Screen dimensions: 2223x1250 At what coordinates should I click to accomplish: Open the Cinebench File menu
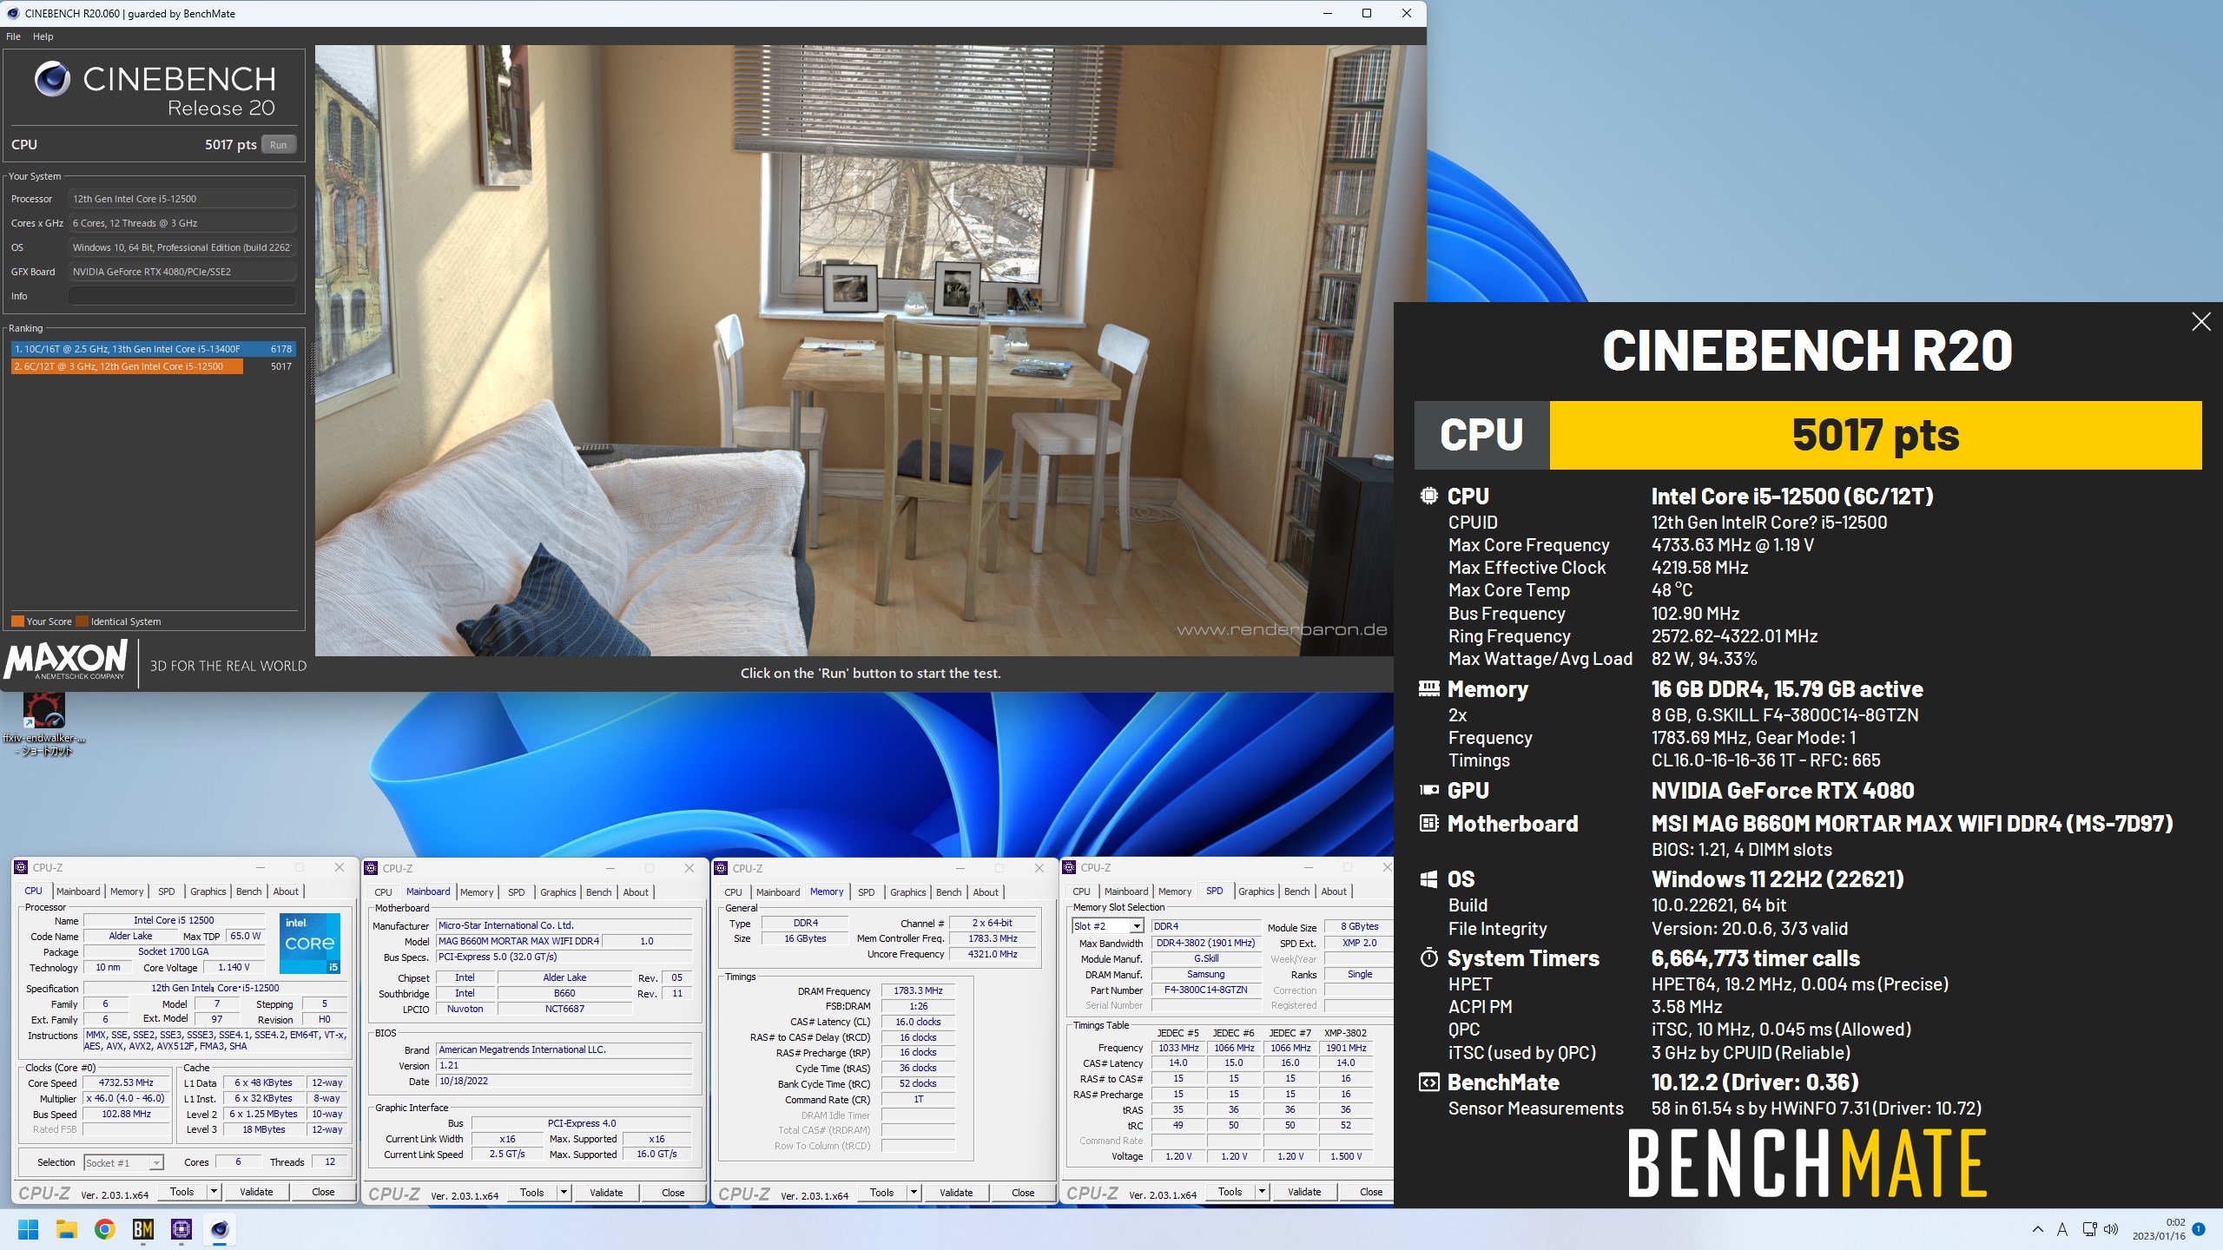click(14, 36)
